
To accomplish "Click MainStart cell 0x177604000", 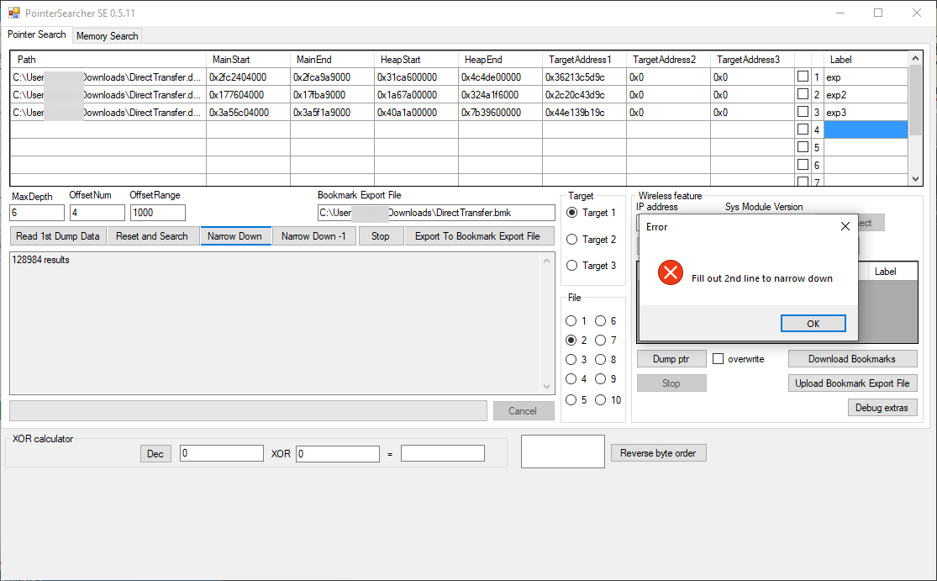I will click(x=249, y=94).
